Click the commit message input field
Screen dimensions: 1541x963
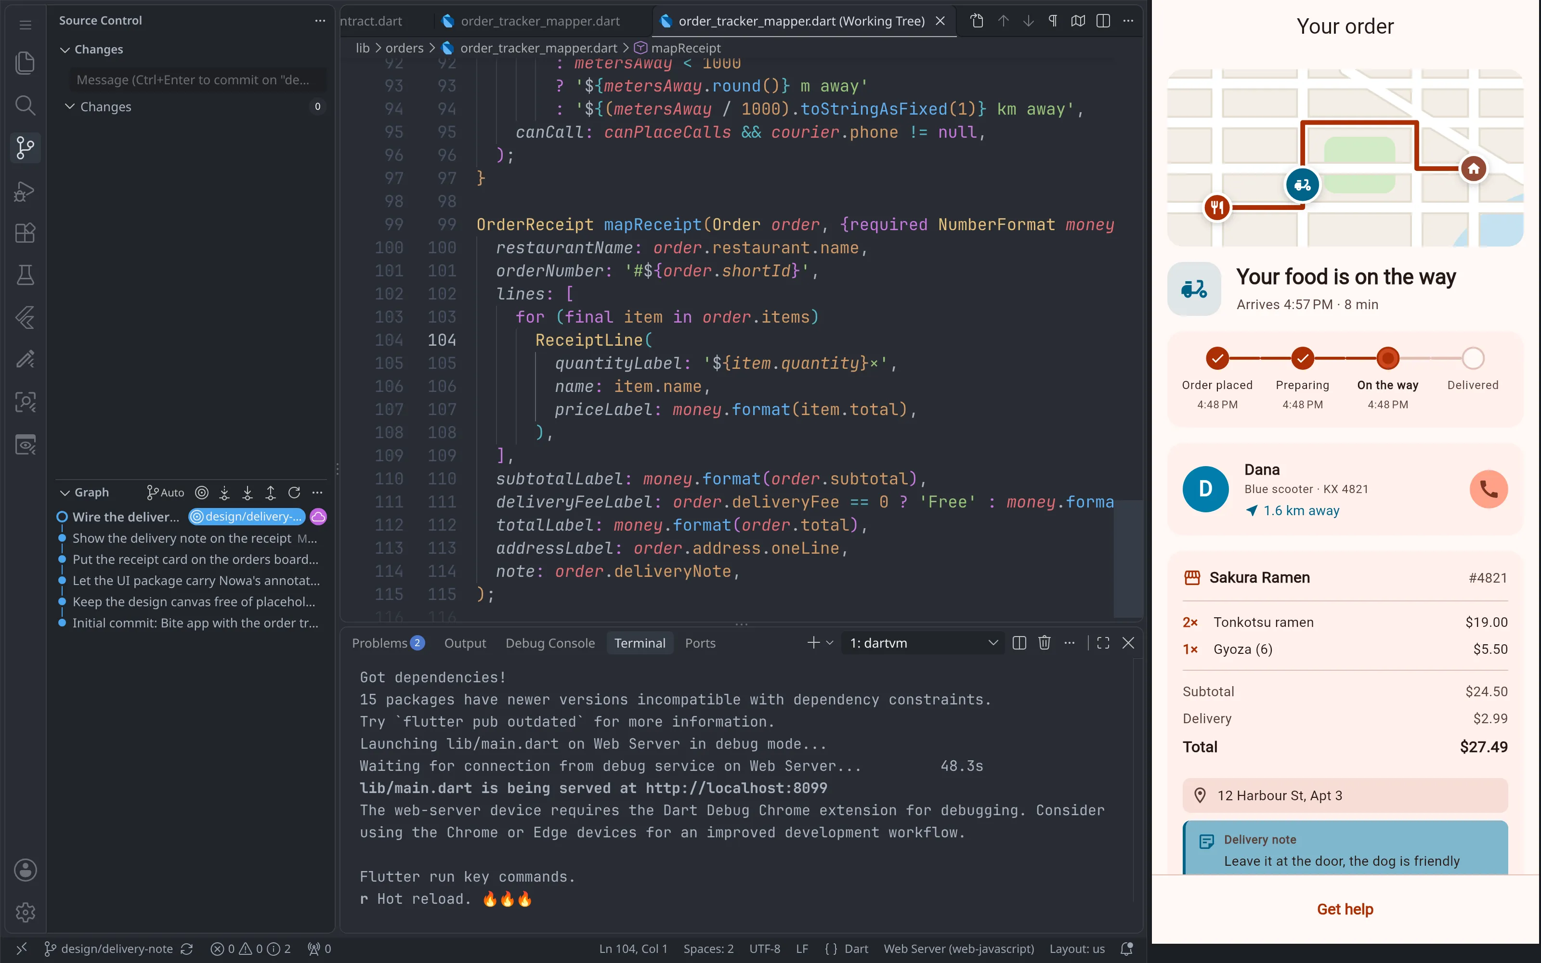(x=197, y=79)
